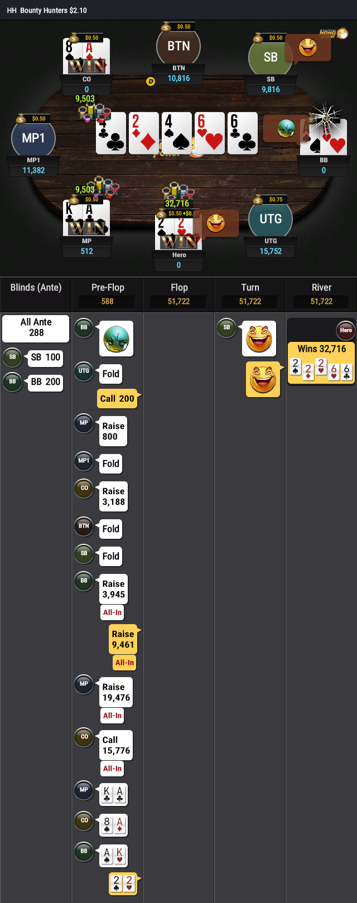The height and width of the screenshot is (903, 357).
Task: Click the BTN player avatar
Action: click(178, 46)
